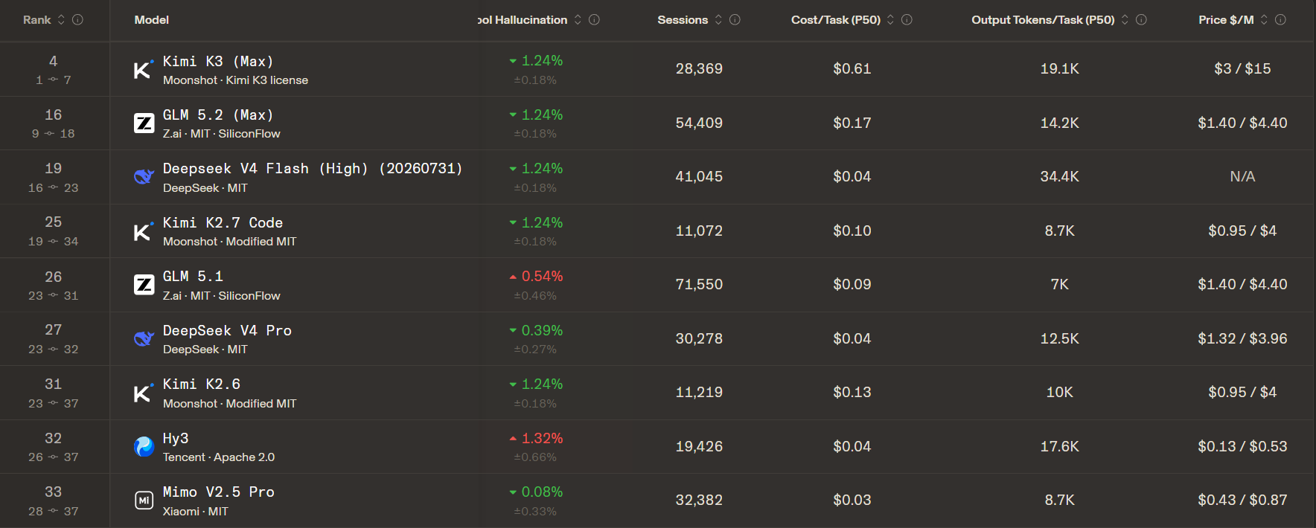Click the Cost/Task (P50) info icon
This screenshot has height=528, width=1316.
click(907, 20)
